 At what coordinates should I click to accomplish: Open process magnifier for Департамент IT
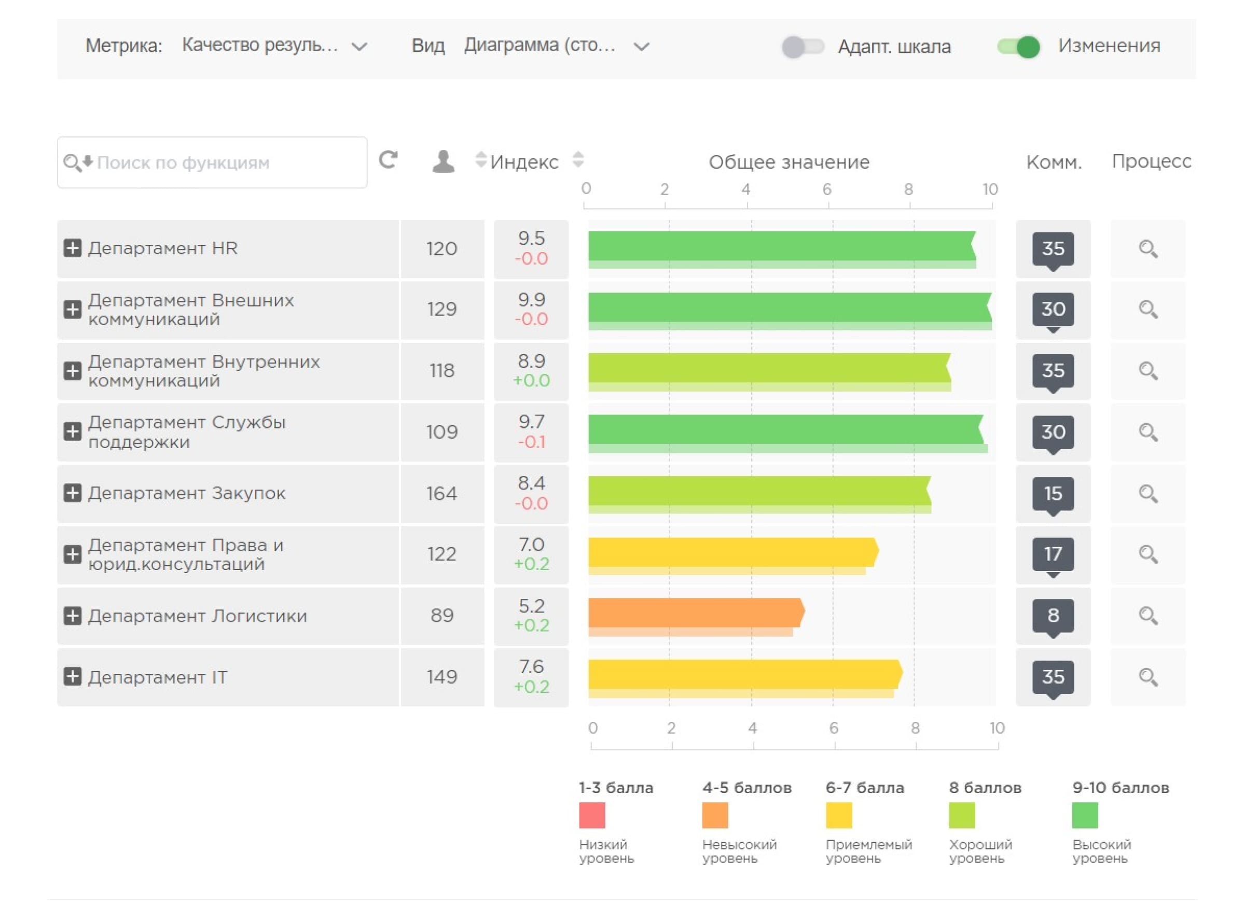click(x=1147, y=677)
